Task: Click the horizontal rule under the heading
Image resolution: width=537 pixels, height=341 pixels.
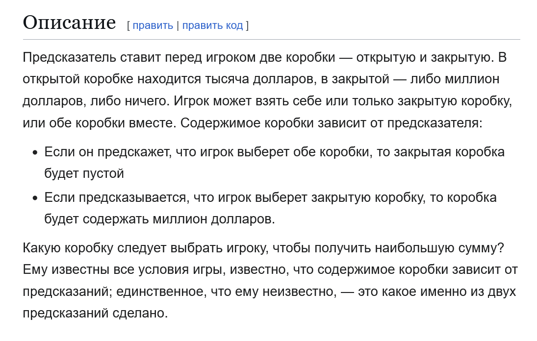Action: coord(272,39)
